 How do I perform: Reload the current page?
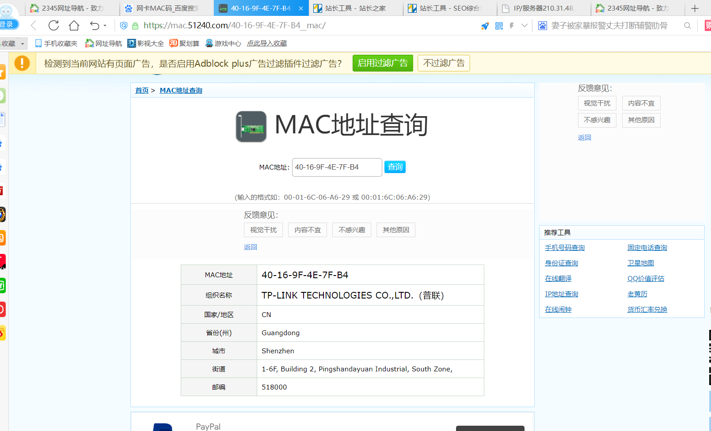tap(53, 26)
